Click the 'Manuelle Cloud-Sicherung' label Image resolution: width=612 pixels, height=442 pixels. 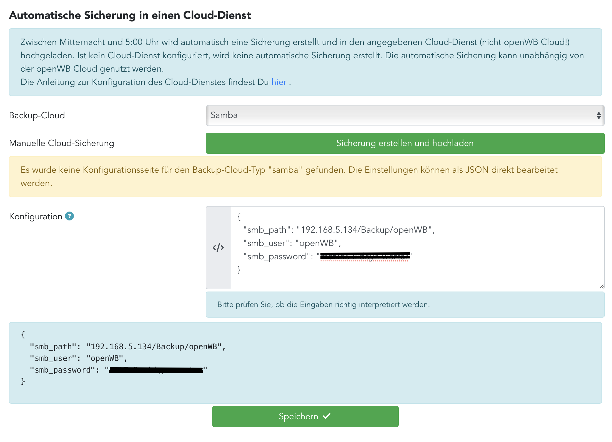[61, 143]
